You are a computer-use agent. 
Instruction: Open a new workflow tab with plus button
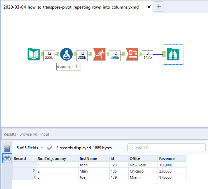point(159,7)
